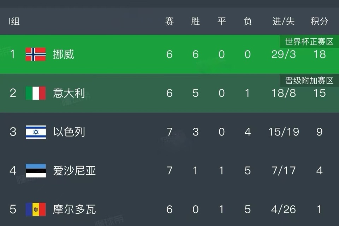The image size is (339, 226).
Task: Click the I组 group label
Action: pos(14,21)
